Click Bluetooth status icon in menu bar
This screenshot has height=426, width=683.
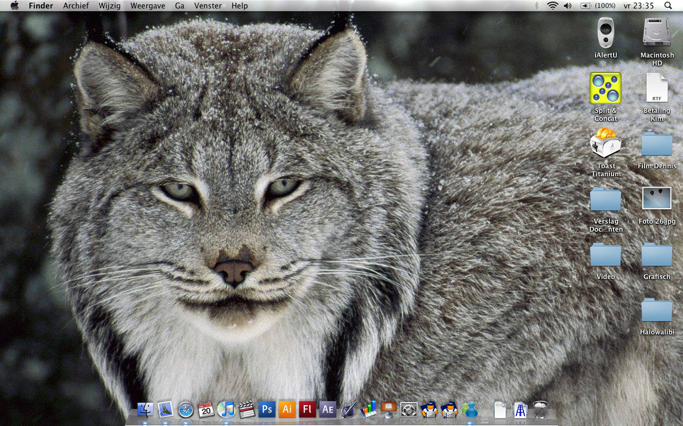[537, 5]
